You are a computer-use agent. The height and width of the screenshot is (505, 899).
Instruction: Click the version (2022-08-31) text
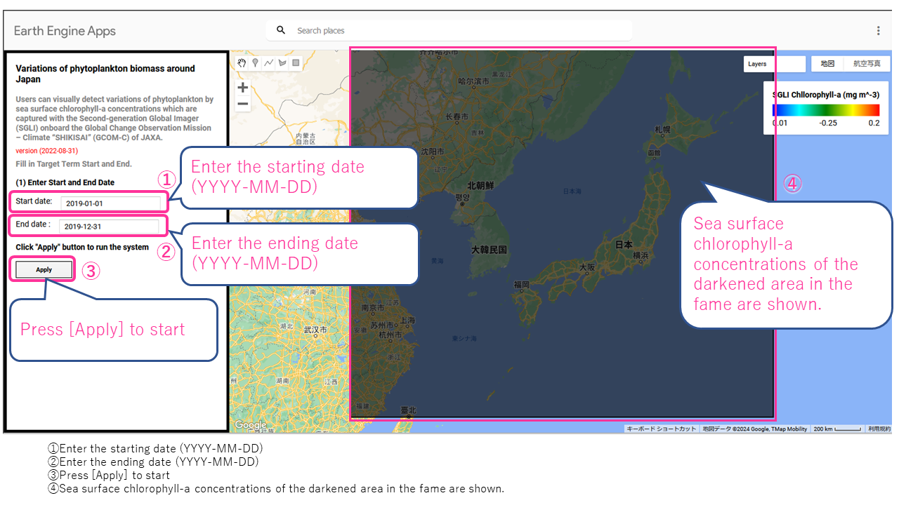(x=46, y=151)
